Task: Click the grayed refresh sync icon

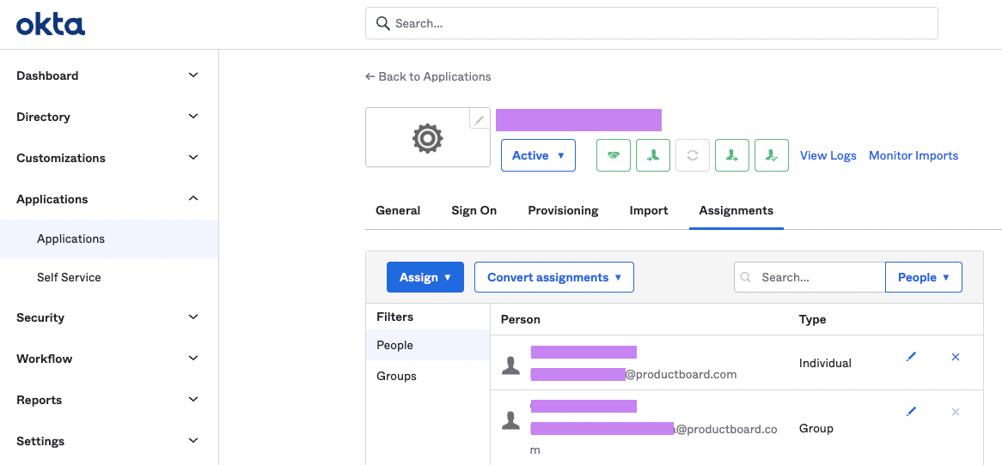Action: 693,155
